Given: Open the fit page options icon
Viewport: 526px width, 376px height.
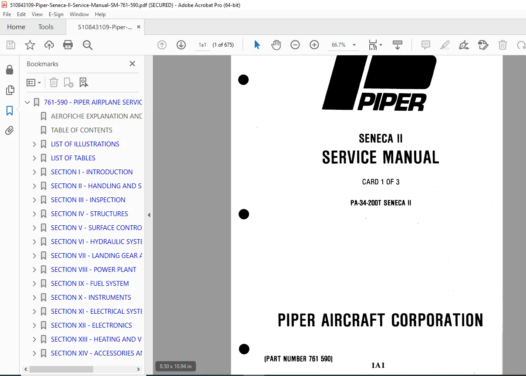Looking at the screenshot, I should point(375,45).
